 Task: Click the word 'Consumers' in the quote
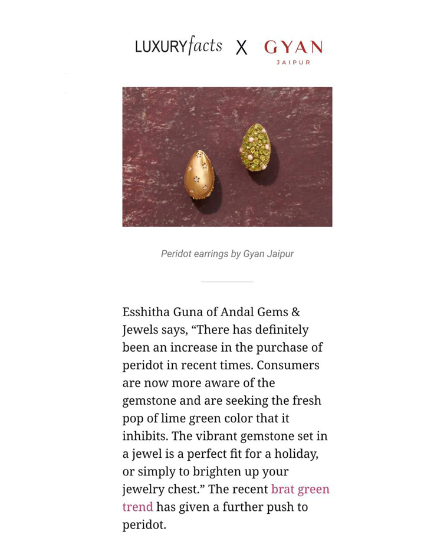(288, 365)
